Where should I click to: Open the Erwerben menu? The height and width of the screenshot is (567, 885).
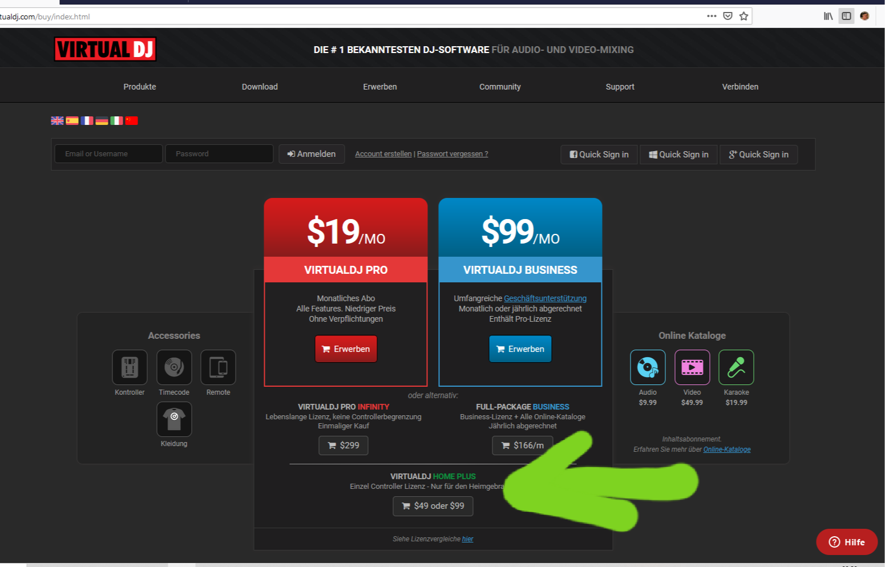(380, 87)
